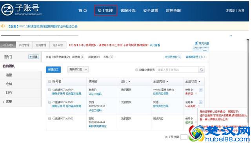Click phone number 18699994445
This screenshot has width=251, height=143.
[x=97, y=106]
